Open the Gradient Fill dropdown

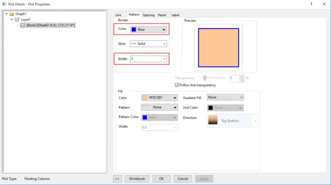click(225, 97)
